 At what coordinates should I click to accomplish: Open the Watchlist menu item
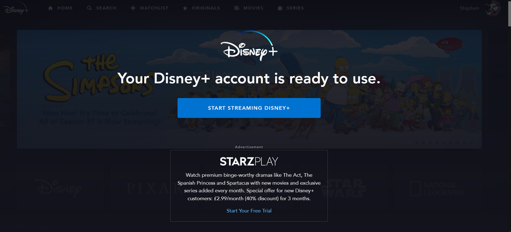tap(154, 8)
